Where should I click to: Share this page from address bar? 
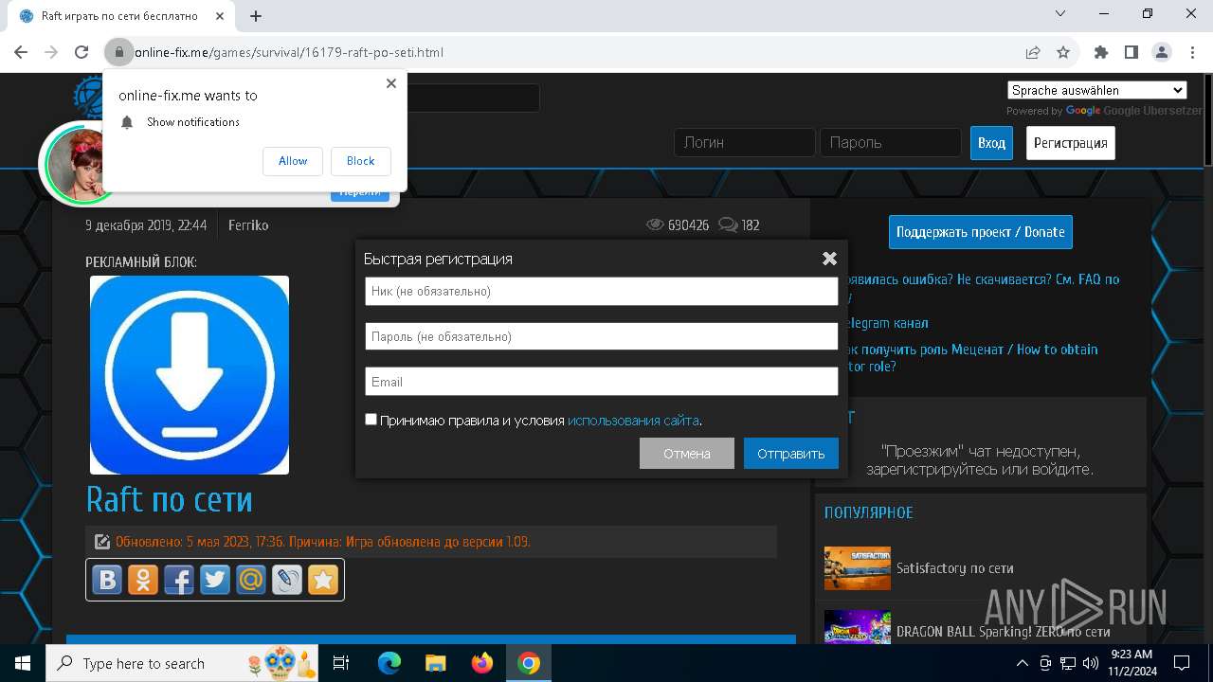(x=1033, y=52)
